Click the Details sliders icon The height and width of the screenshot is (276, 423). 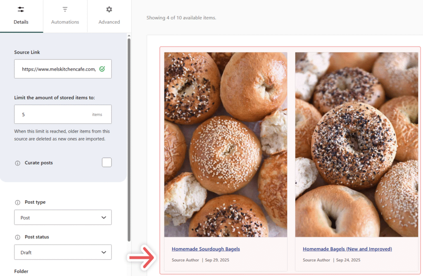21,9
